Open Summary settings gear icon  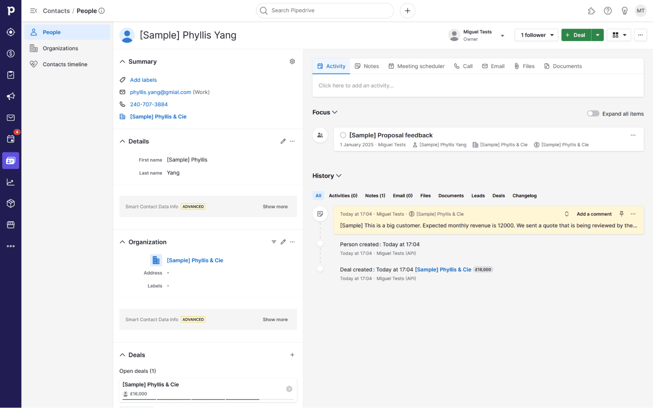[292, 61]
